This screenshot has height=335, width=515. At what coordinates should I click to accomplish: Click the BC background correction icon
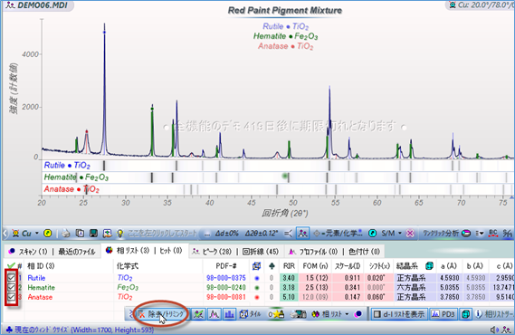click(x=493, y=234)
